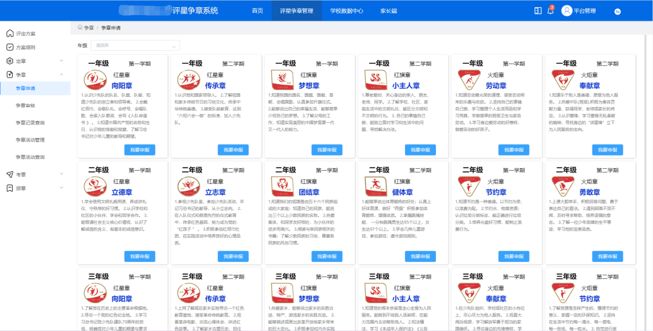Viewport: 653px width, 331px height.
Task: Click 我要申报 on the 健体章 card
Action: (420, 257)
